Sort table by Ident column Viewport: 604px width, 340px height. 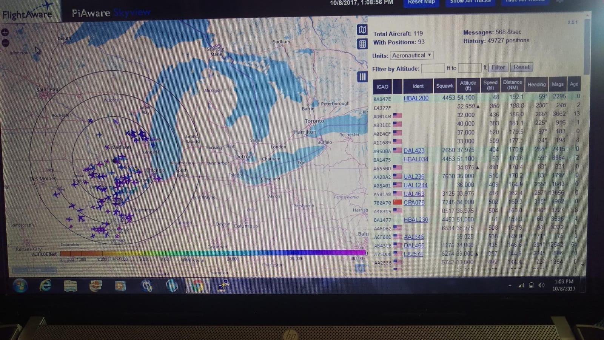pos(418,86)
